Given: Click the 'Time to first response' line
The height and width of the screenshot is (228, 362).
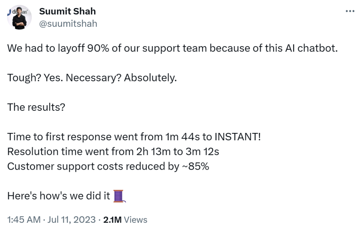Looking at the screenshot, I should click(x=84, y=137).
